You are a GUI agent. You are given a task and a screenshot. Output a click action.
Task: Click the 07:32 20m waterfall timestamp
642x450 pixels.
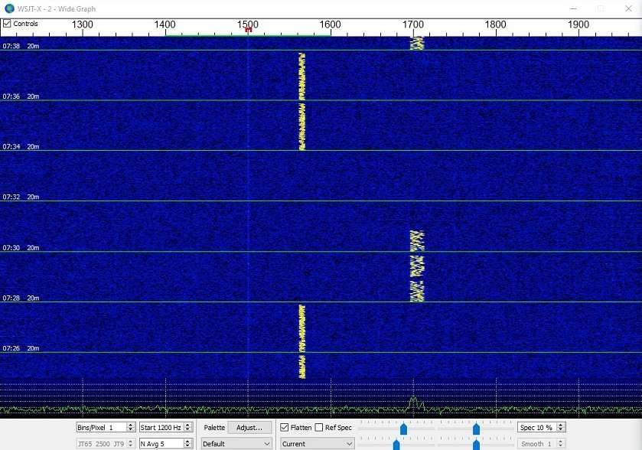21,197
